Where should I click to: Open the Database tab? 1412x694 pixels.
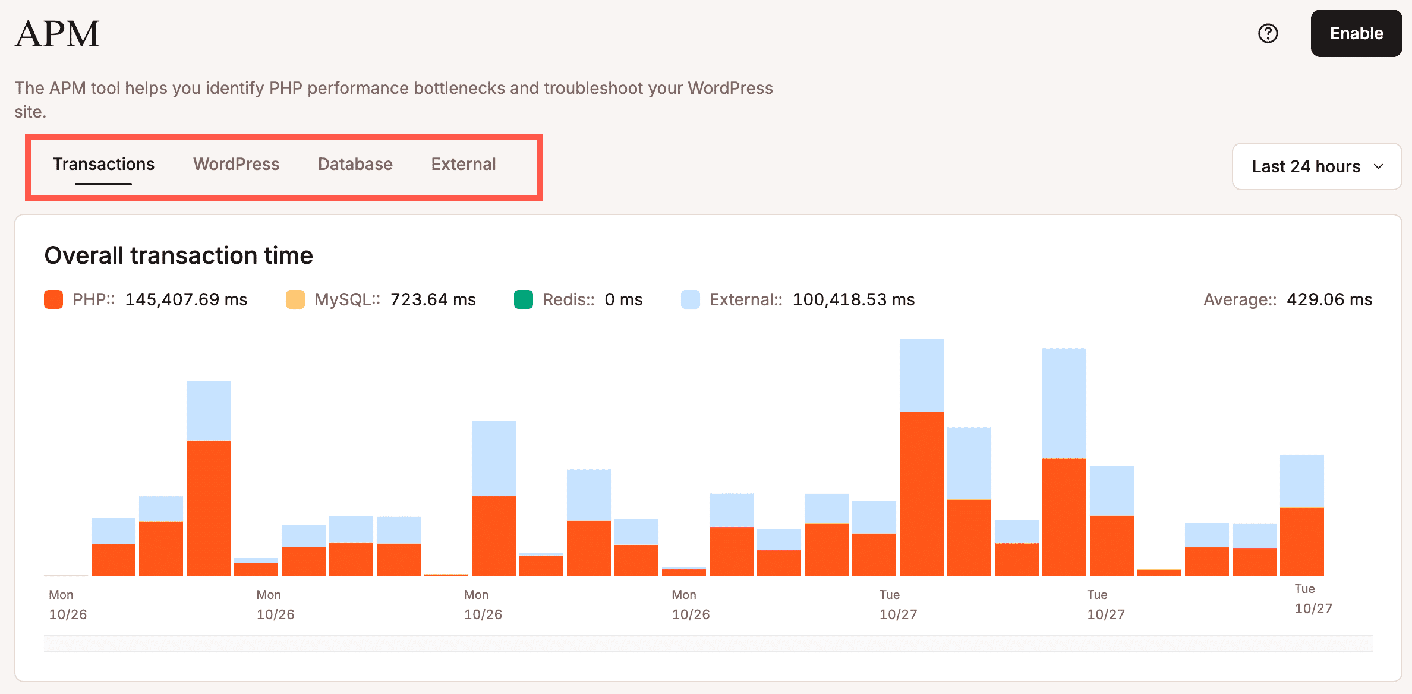355,164
